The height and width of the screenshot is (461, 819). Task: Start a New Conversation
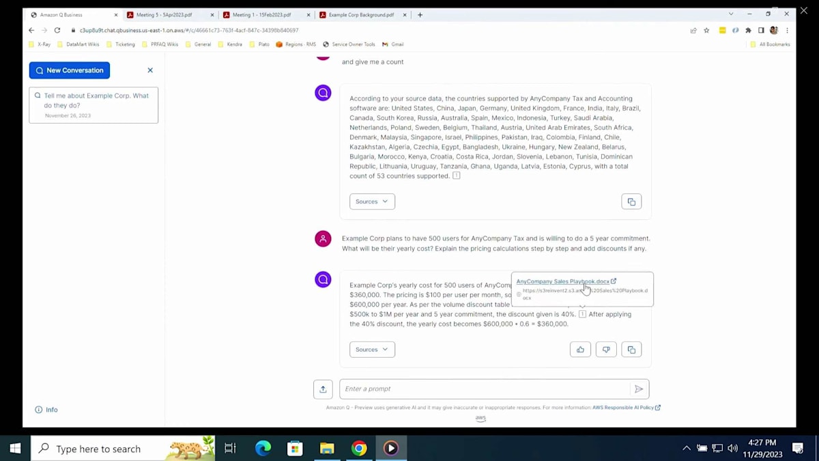tap(69, 70)
